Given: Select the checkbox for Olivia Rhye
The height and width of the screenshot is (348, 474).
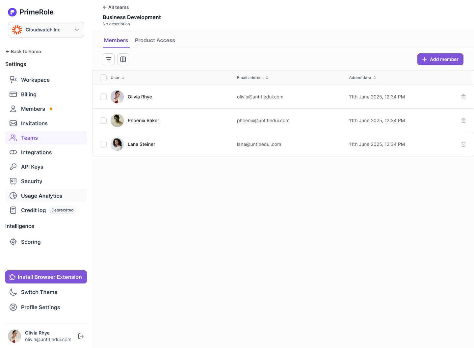Looking at the screenshot, I should (x=103, y=97).
